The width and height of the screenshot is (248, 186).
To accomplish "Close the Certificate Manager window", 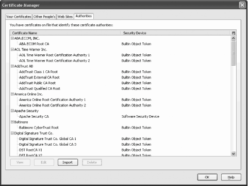I will tap(242, 5).
